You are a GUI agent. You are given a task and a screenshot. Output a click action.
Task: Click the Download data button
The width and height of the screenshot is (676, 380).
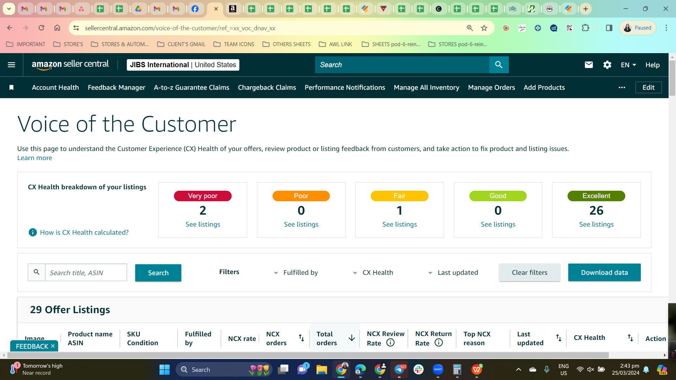[x=604, y=272]
